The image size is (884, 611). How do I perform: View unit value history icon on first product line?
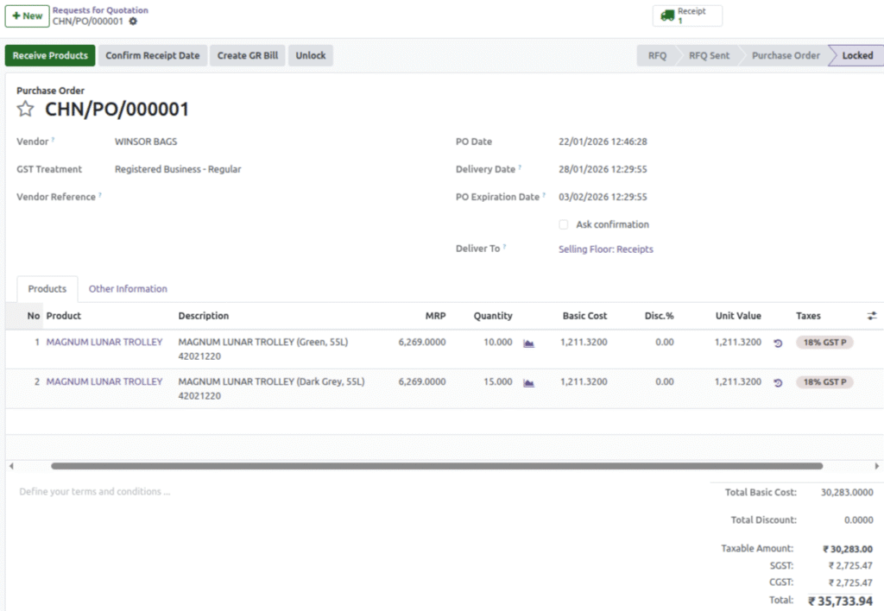click(x=777, y=342)
